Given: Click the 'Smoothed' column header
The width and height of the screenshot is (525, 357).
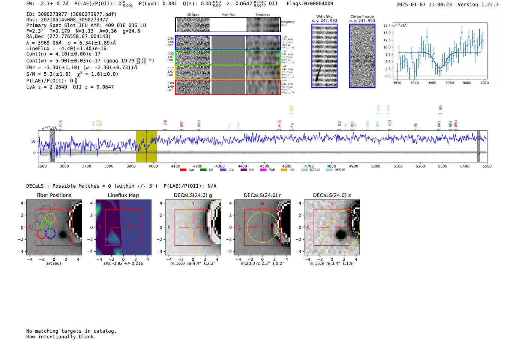Looking at the screenshot, I should 263,15.
